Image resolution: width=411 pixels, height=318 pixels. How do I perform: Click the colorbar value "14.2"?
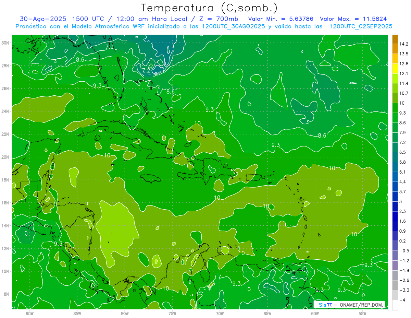(404, 44)
